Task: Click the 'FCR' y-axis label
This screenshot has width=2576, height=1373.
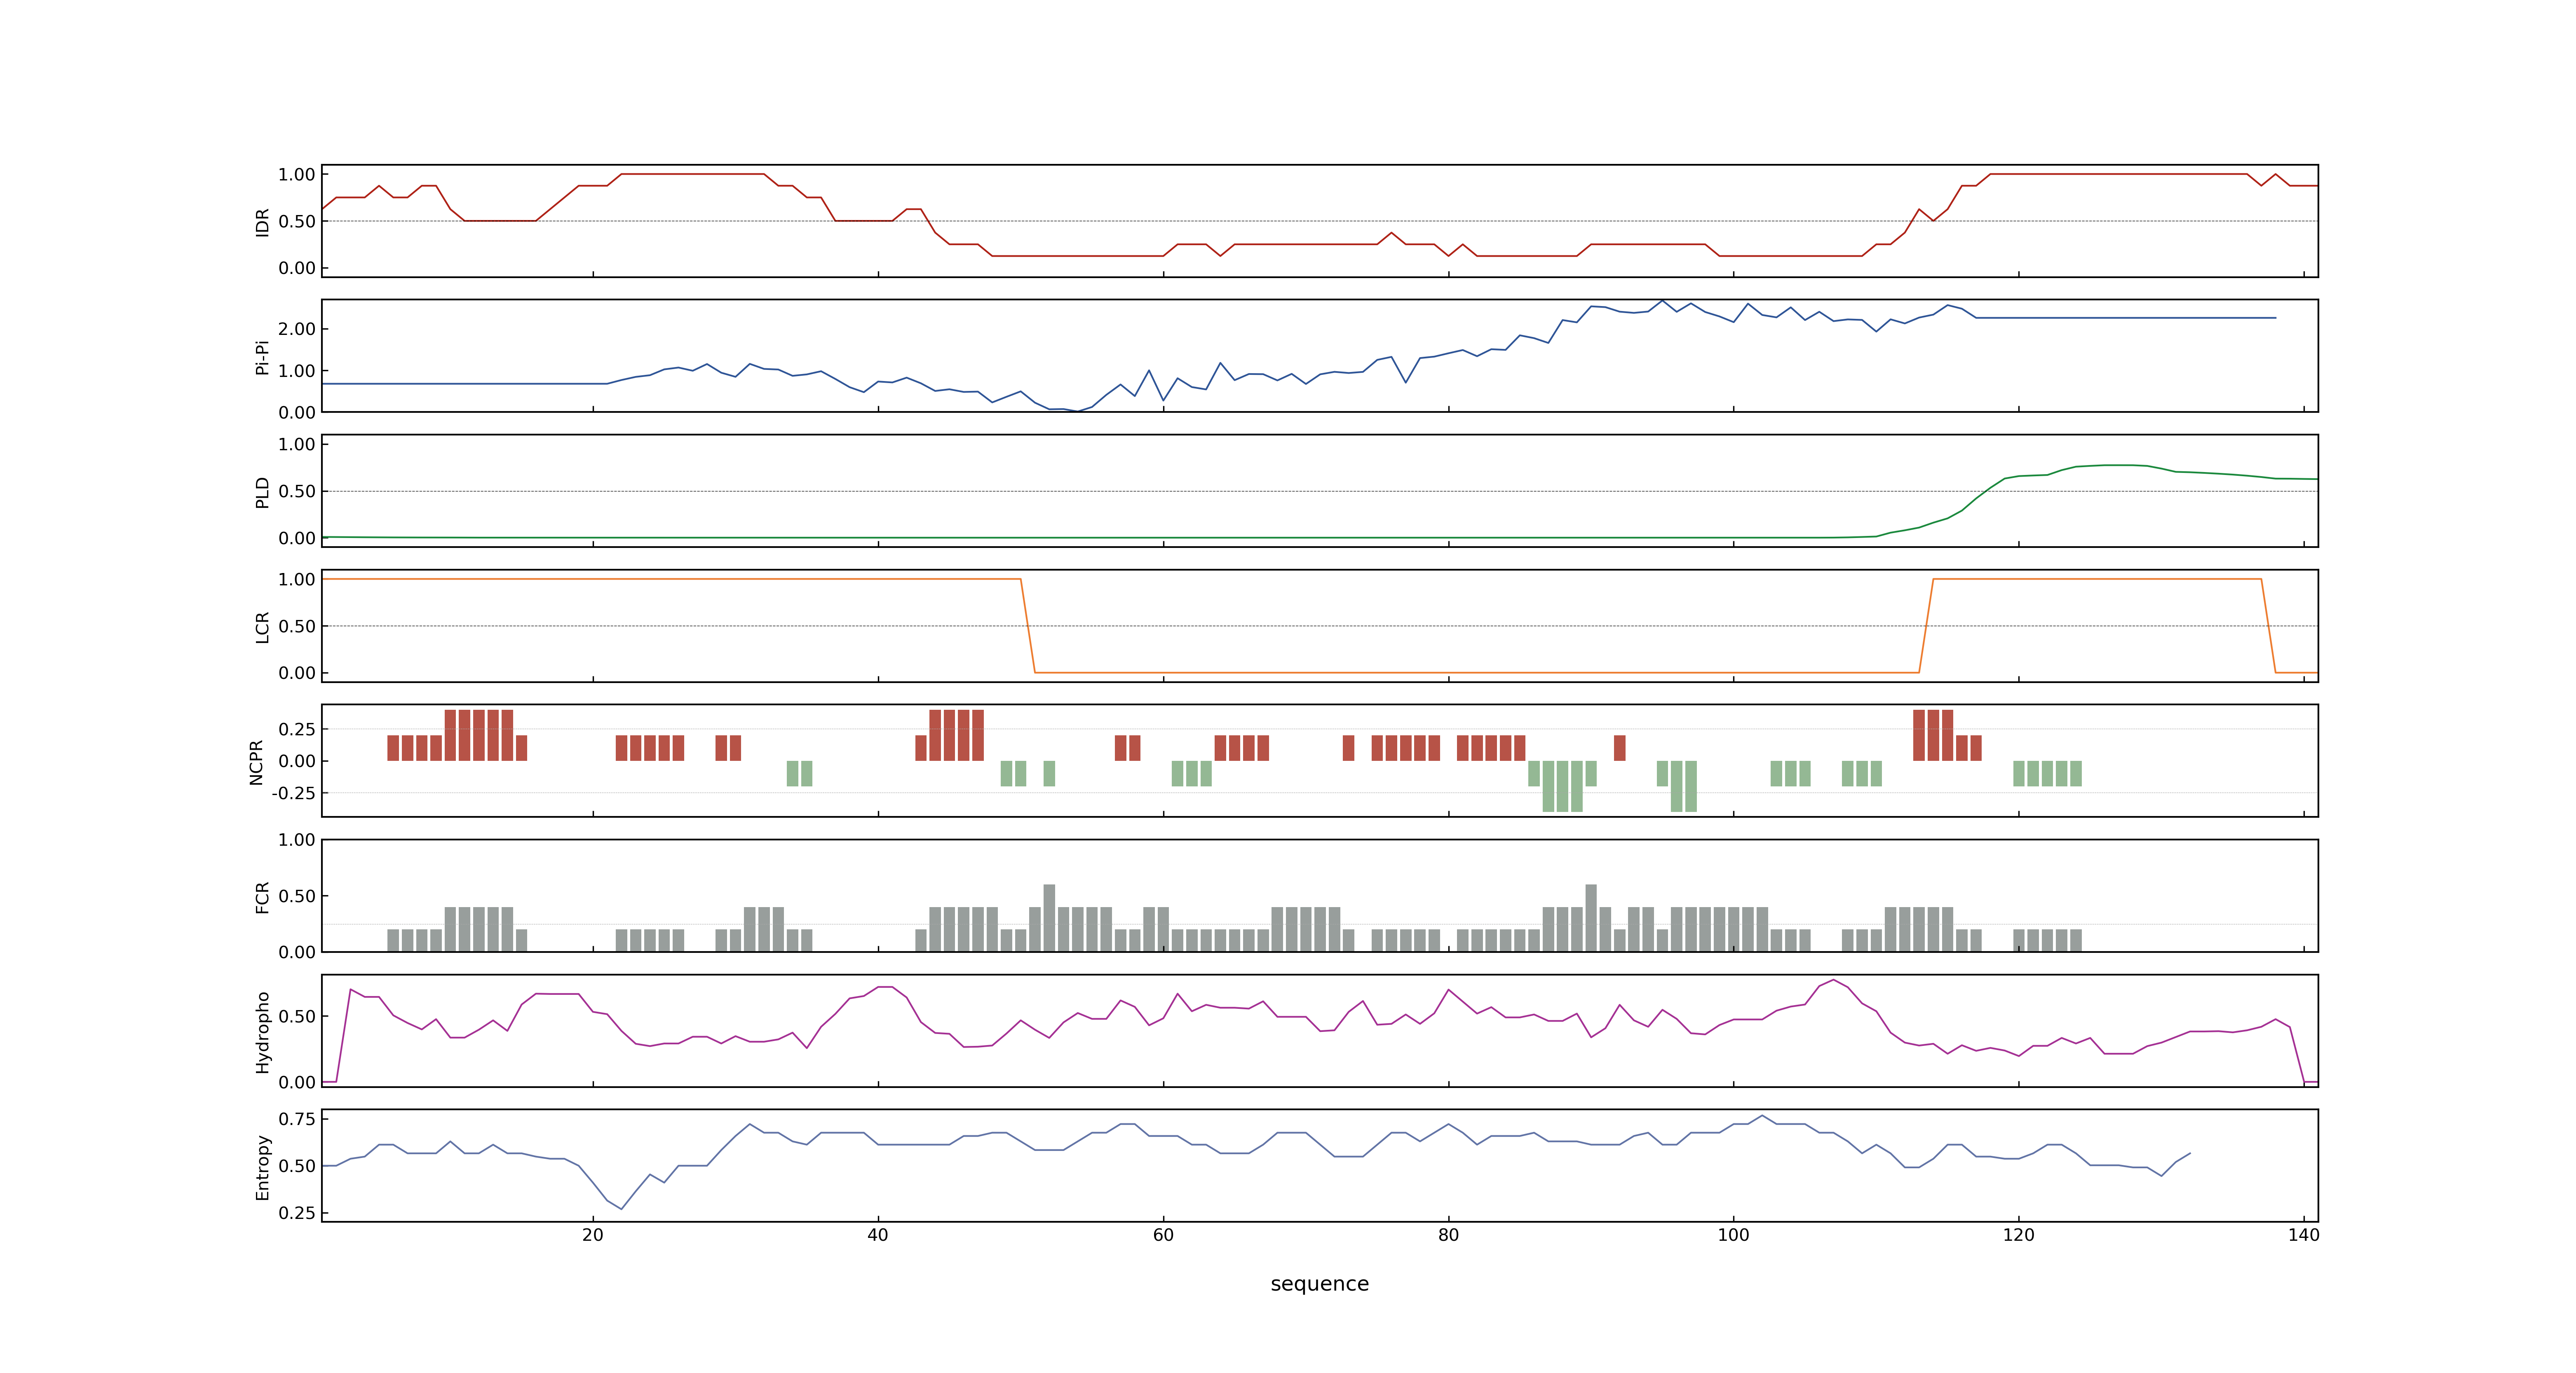Action: tap(262, 896)
